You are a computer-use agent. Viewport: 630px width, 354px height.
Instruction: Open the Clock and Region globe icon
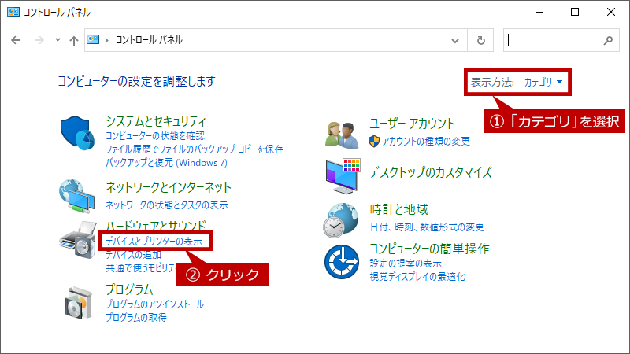point(341,220)
